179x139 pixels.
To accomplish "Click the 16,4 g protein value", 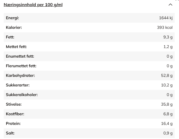I will tap(167, 124).
